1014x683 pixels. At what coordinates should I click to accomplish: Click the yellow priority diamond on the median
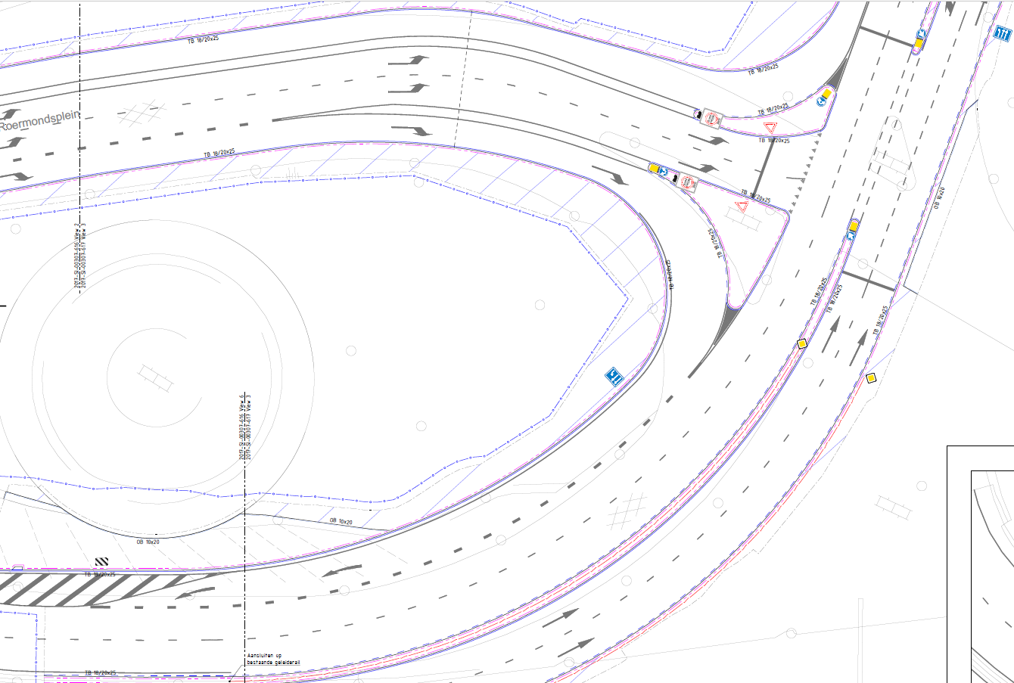(x=802, y=344)
